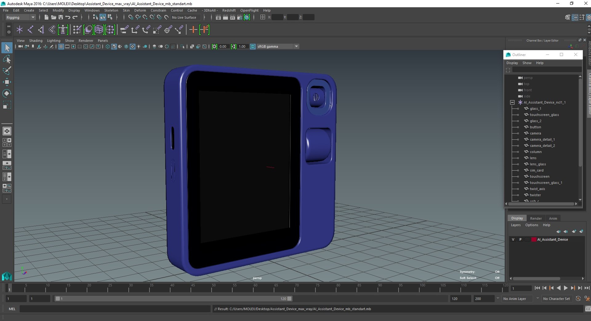This screenshot has width=591, height=321.
Task: Click the Open Scene folder icon
Action: [53, 17]
